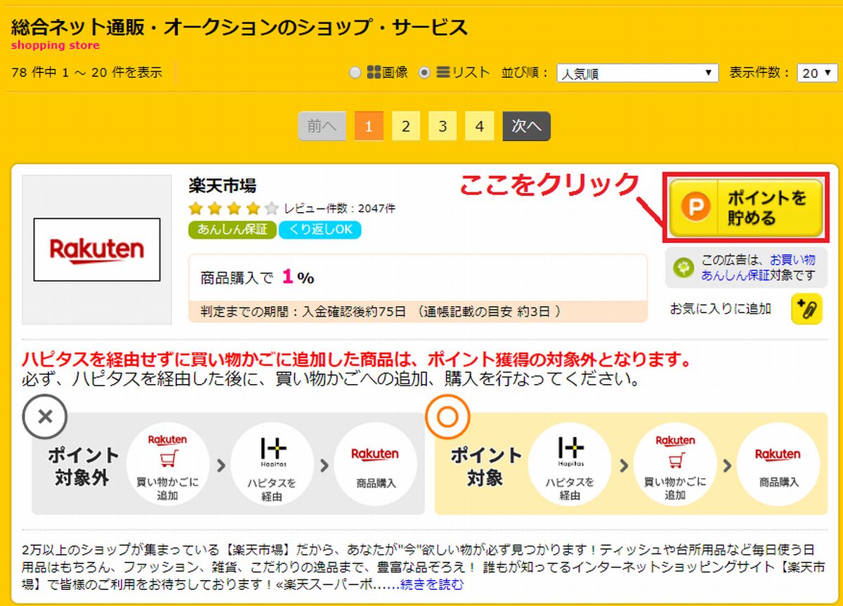Click the green flower anshin guarantee icon

click(684, 268)
